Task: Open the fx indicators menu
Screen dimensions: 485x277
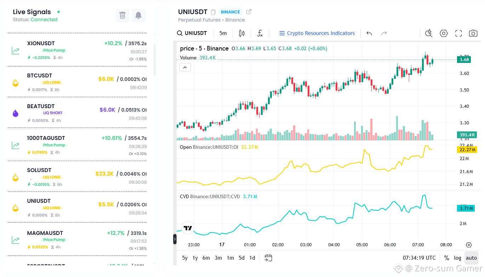Action: point(260,33)
